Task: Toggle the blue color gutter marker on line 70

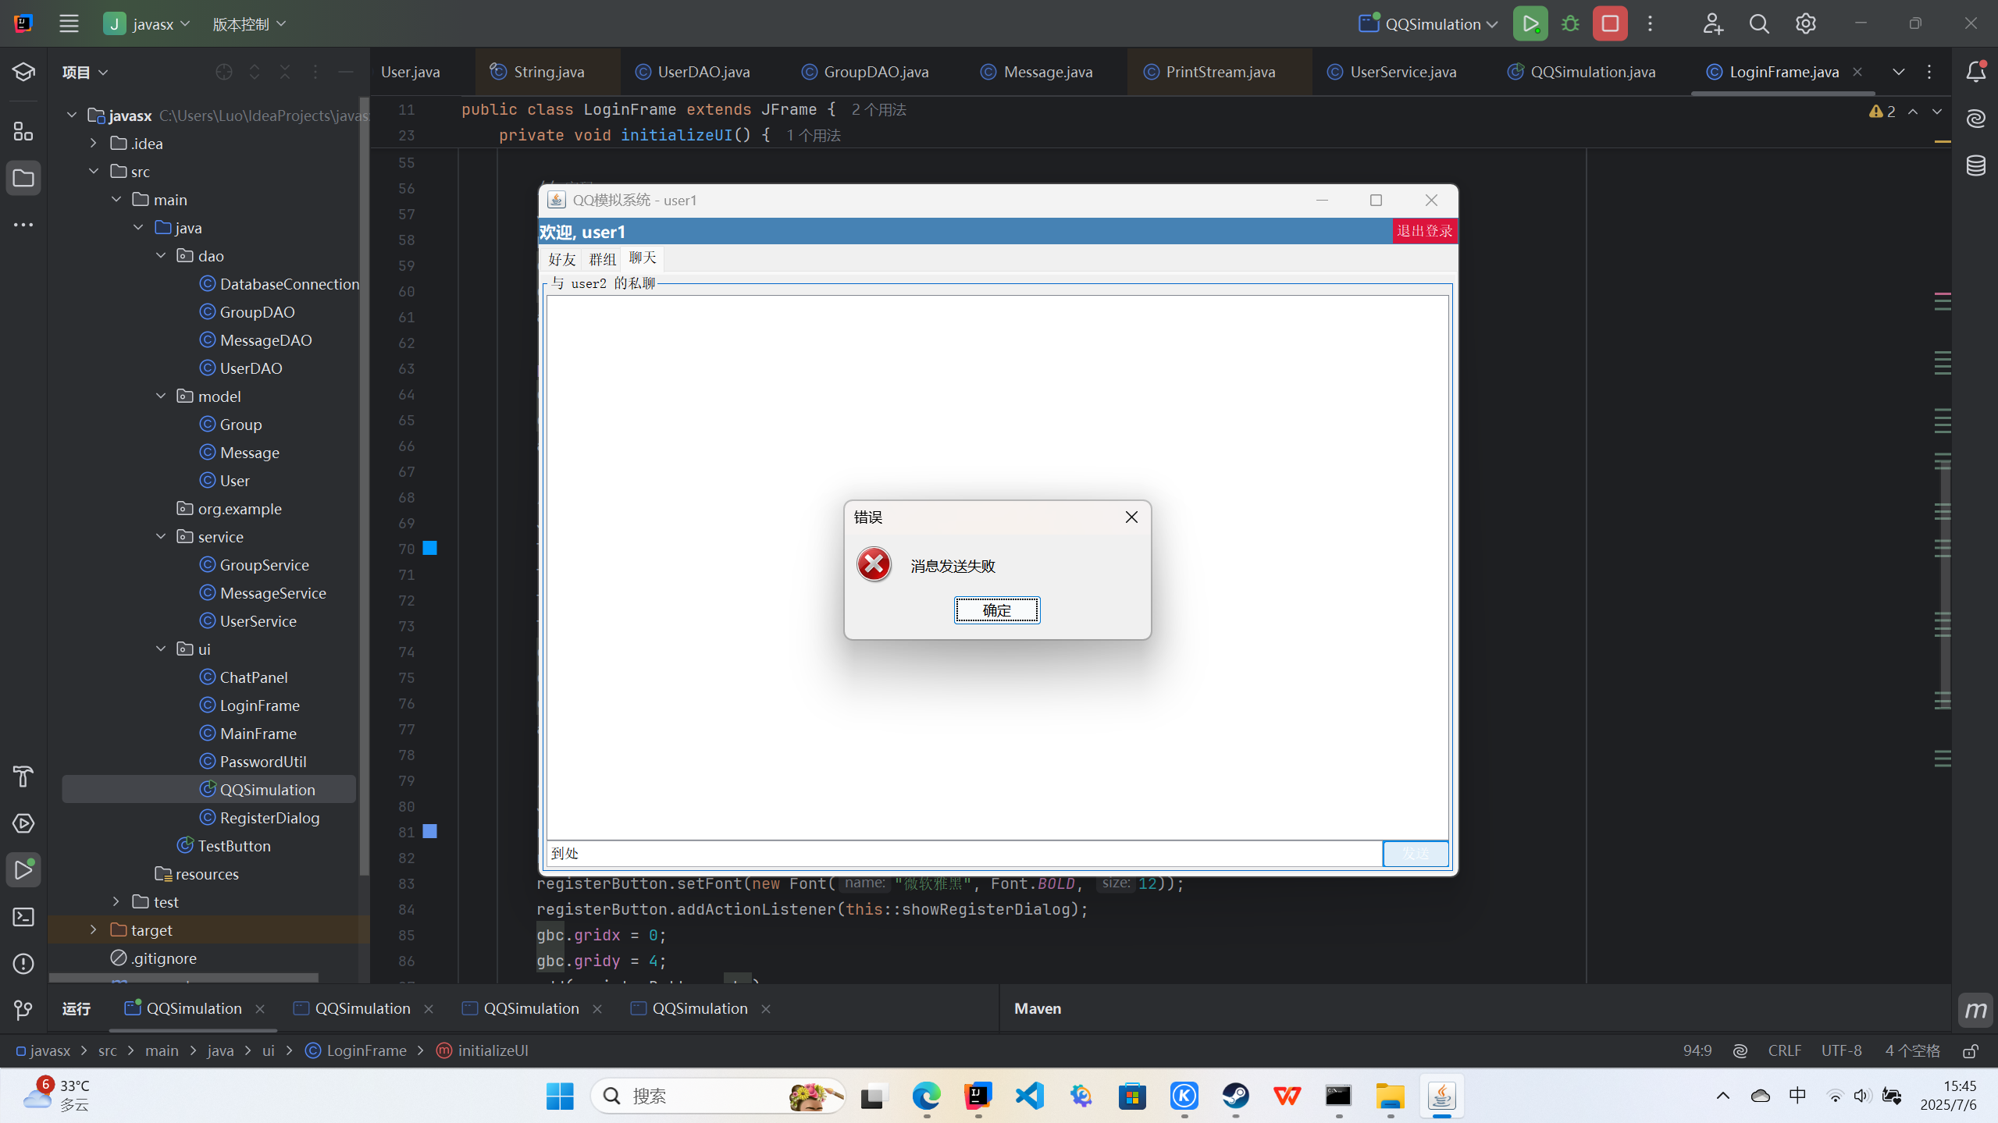Action: pos(429,549)
